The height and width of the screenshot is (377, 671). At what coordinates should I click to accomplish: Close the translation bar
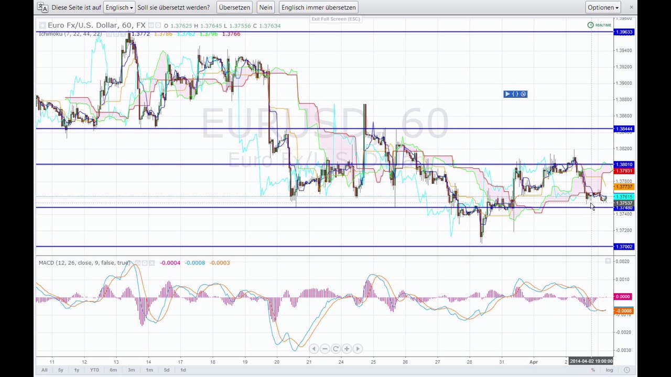coord(631,7)
